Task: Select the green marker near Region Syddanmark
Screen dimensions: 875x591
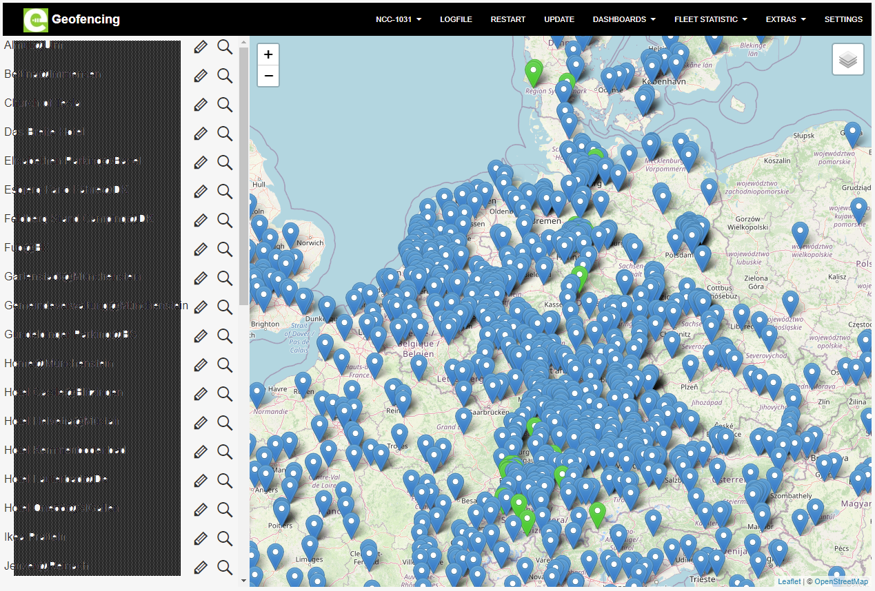Action: [x=533, y=71]
